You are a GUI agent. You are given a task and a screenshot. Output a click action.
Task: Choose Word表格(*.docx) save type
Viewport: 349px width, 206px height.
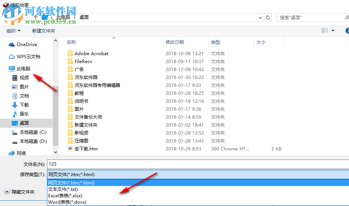coord(198,202)
